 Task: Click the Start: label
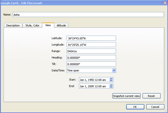tap(73, 80)
